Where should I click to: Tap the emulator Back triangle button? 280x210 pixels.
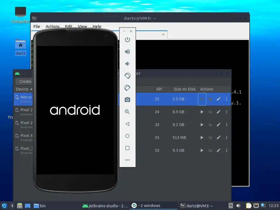(127, 124)
